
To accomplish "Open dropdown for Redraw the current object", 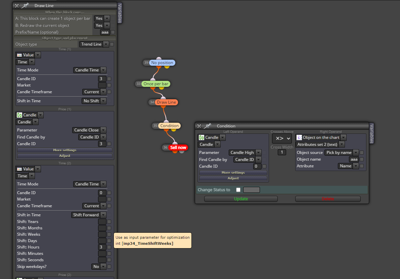I will pyautogui.click(x=107, y=25).
